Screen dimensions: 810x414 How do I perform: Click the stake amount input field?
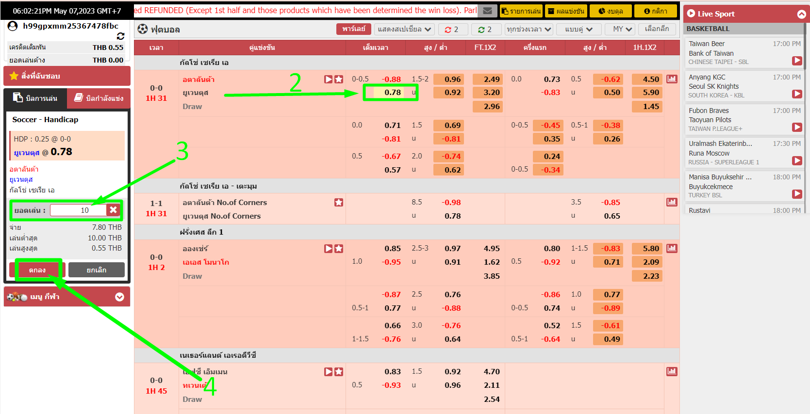click(78, 210)
